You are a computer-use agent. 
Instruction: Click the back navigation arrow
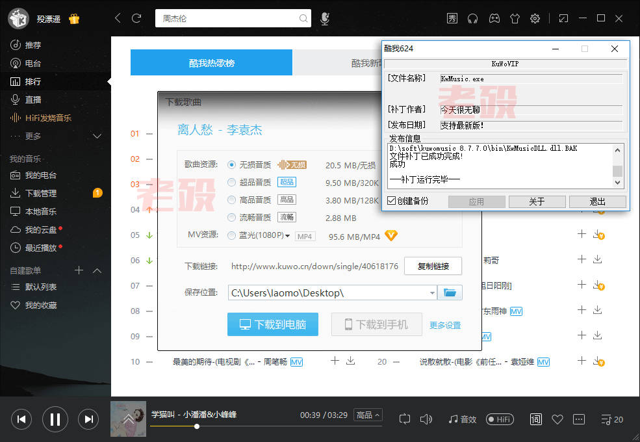coord(118,18)
